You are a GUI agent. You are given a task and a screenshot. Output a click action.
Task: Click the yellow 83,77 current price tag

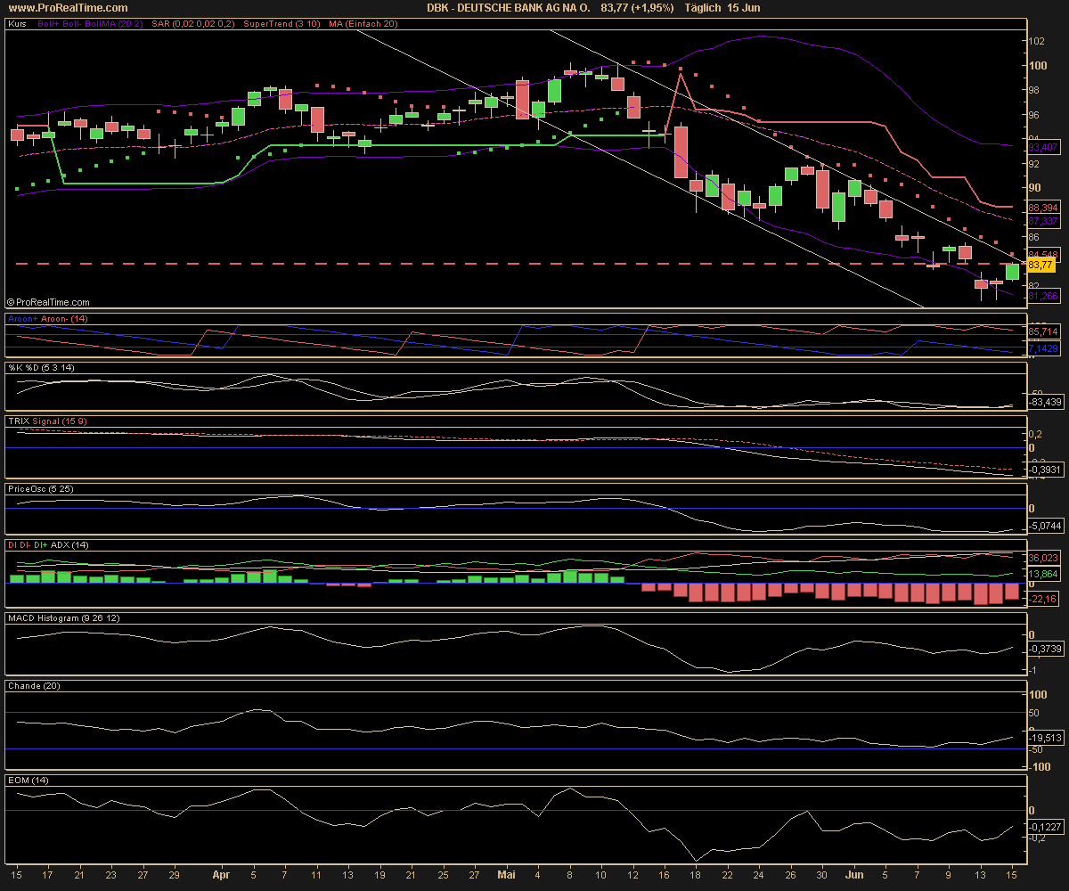[x=1040, y=266]
